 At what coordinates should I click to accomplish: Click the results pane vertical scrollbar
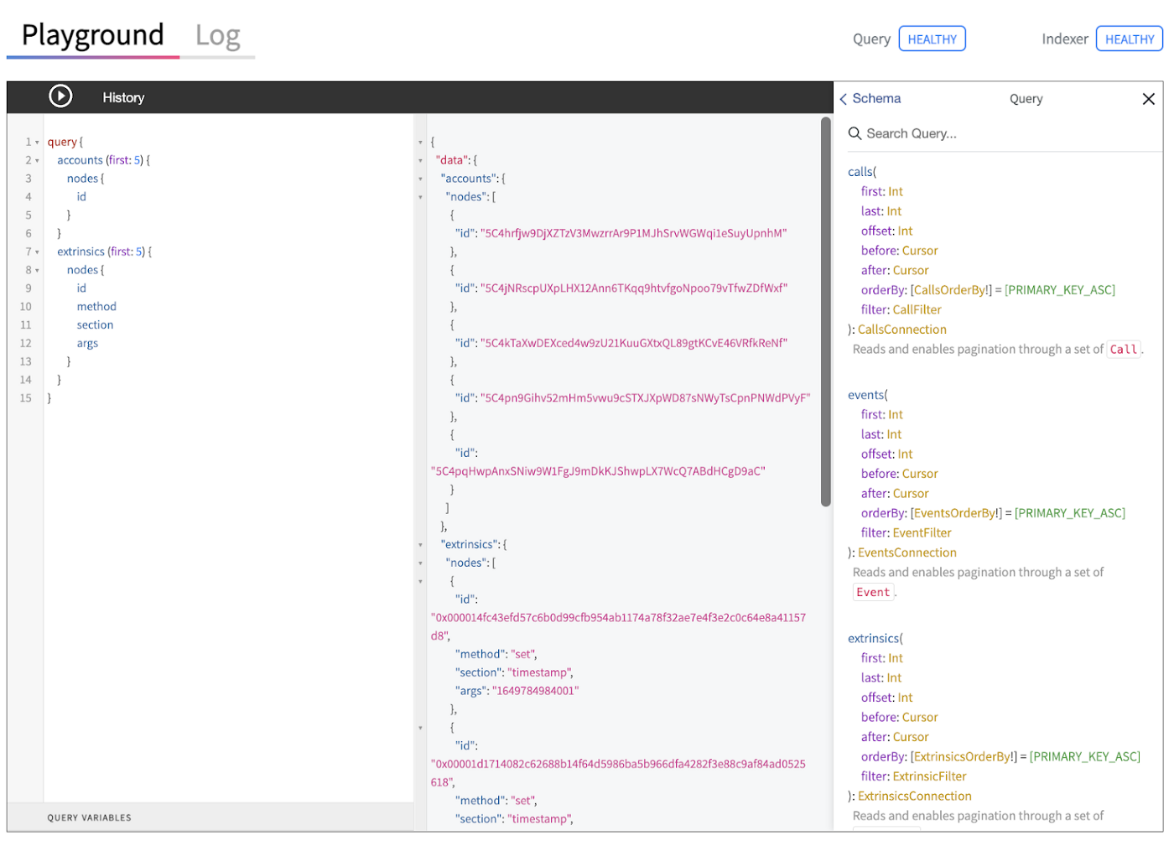pos(825,312)
